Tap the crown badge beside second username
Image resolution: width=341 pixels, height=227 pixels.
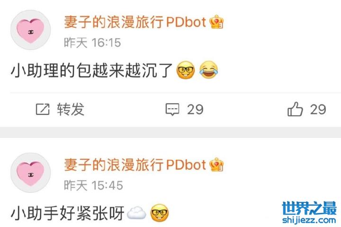pos(216,165)
